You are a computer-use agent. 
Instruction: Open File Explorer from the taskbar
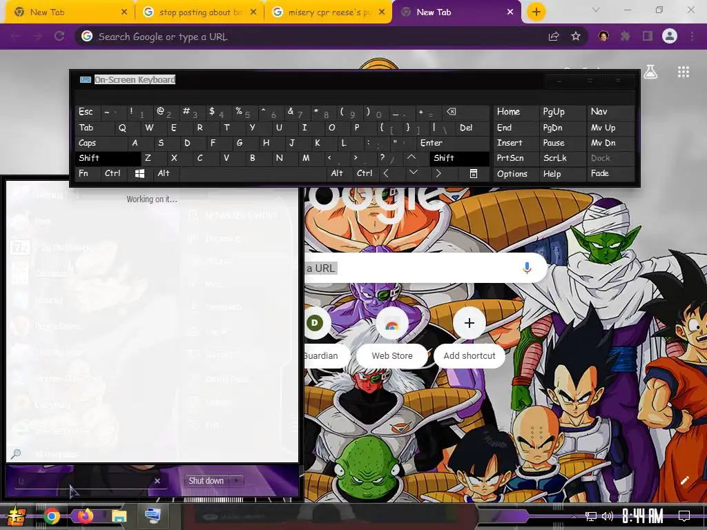[119, 516]
